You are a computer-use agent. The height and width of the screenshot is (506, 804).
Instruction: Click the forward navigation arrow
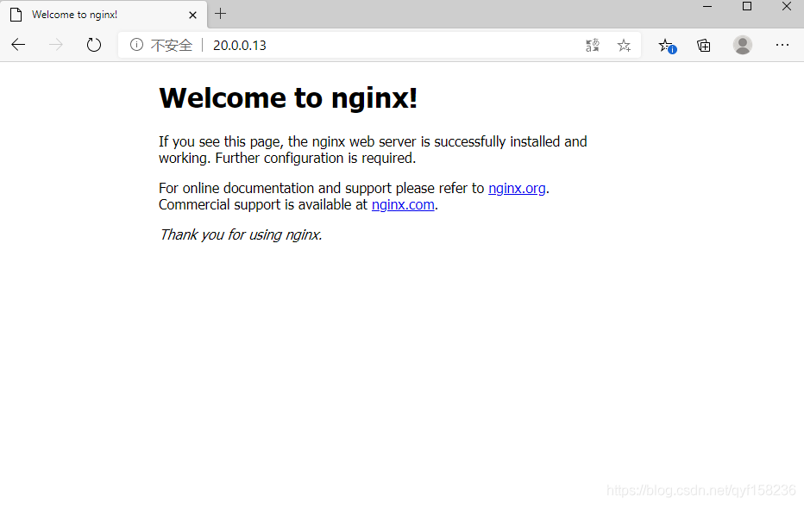(56, 45)
